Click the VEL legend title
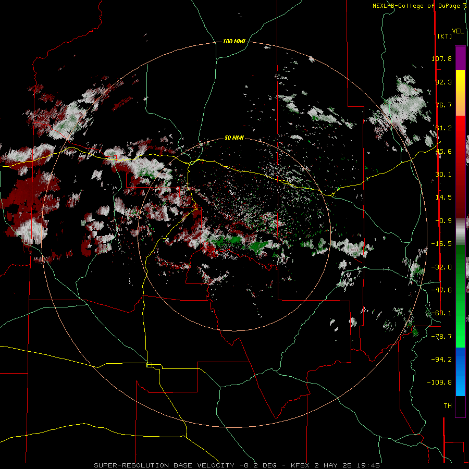The image size is (469, 469). (x=458, y=31)
